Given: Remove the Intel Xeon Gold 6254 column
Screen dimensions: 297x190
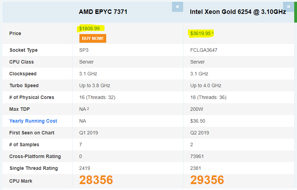Looking at the screenshot, I should click(x=288, y=7).
